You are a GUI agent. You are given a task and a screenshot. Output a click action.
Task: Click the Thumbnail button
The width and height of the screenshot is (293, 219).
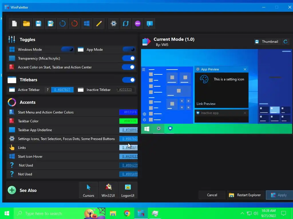pos(267,42)
